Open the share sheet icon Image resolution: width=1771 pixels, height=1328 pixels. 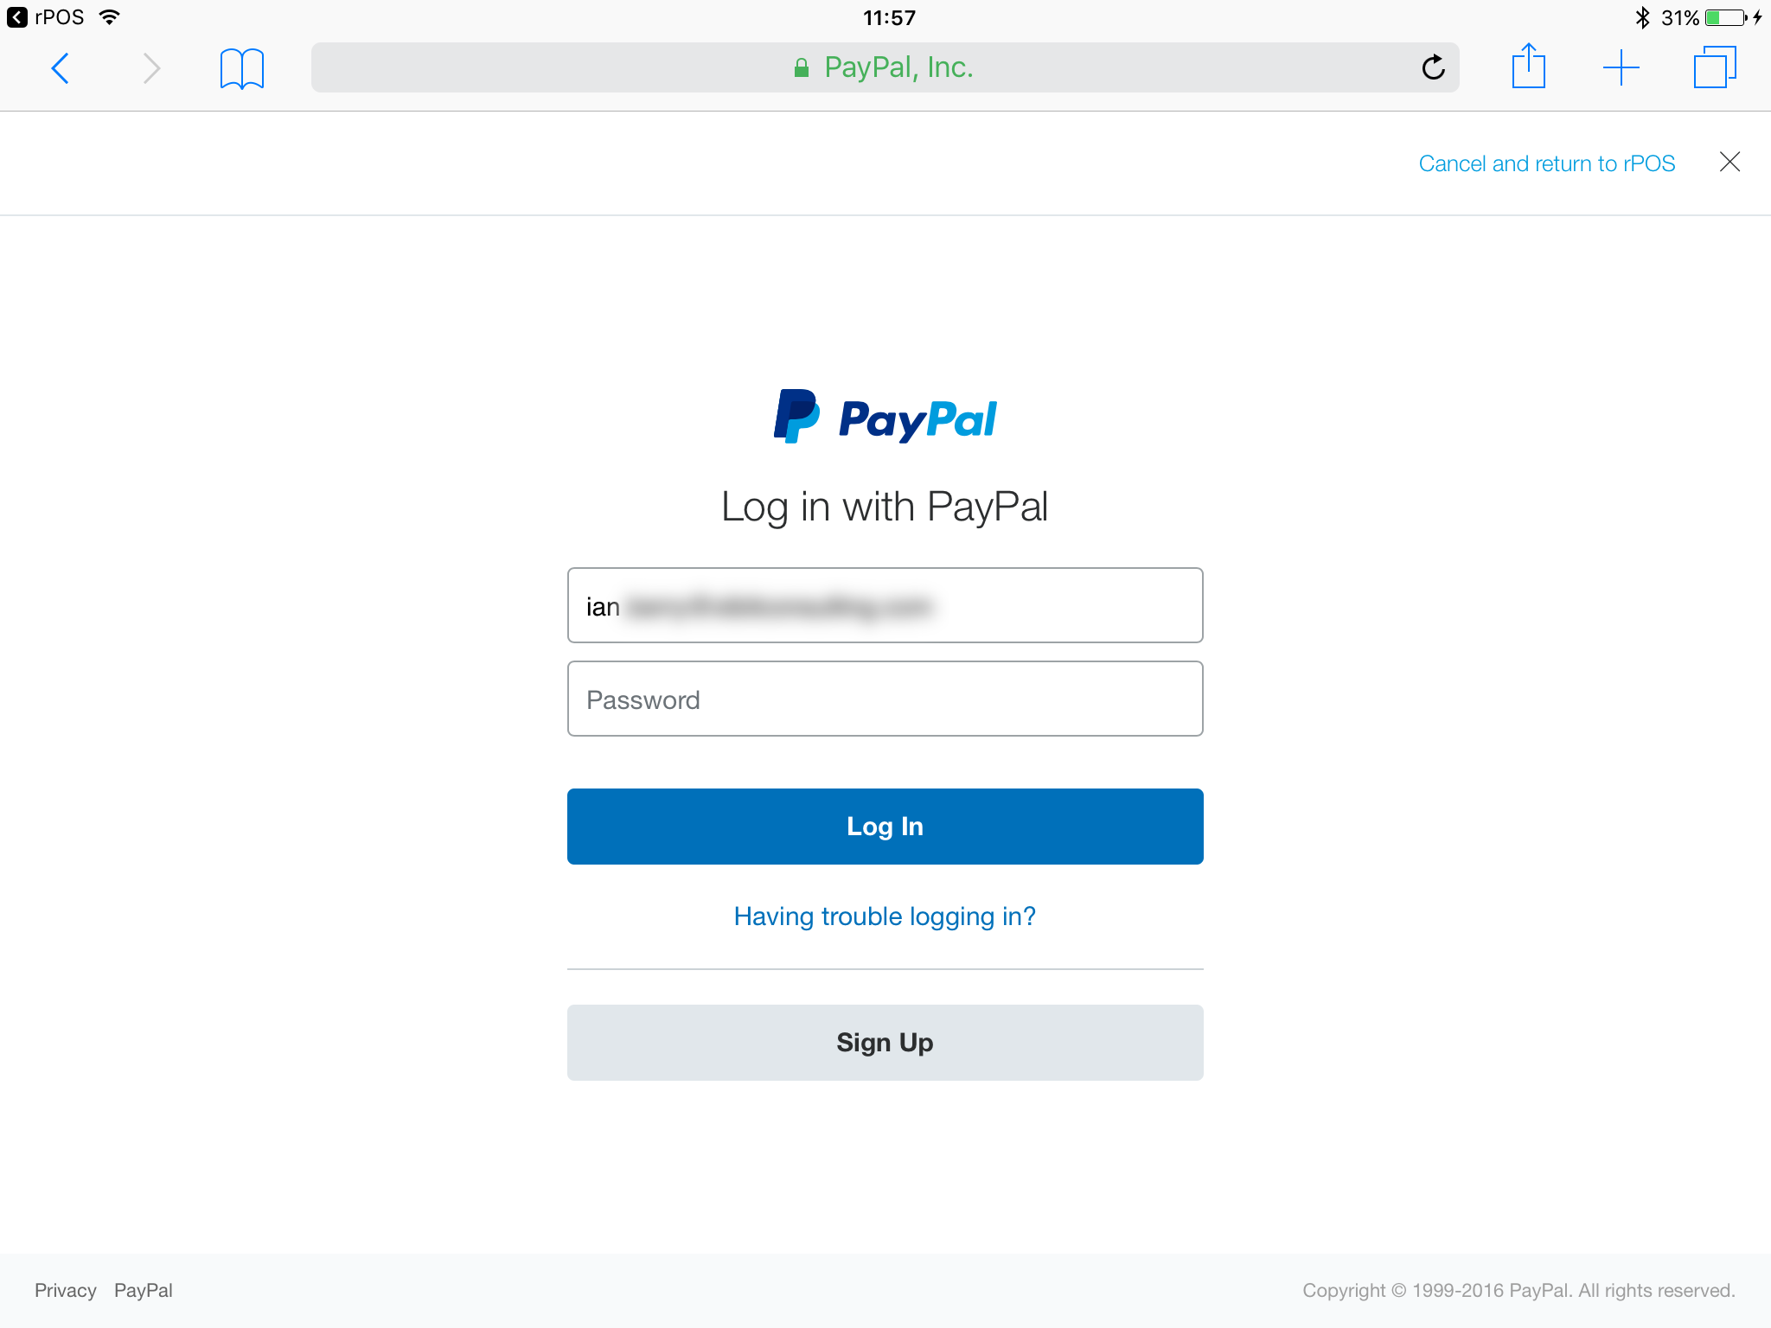[x=1528, y=66]
